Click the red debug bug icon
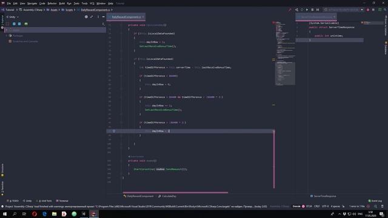Image resolution: width=388 pixels, height=218 pixels. 368,10
